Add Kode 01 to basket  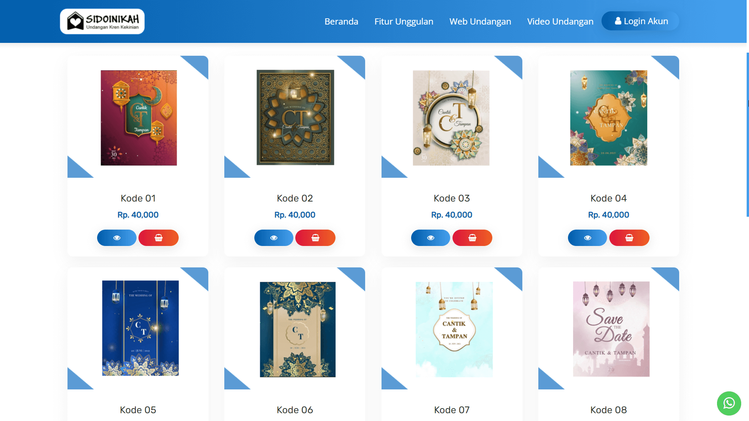click(x=158, y=238)
